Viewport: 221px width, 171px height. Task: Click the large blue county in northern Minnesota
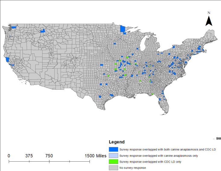click(122, 29)
